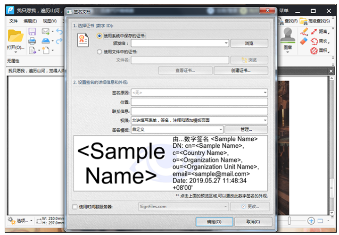Expand the permissions (权限) dropdown

pyautogui.click(x=265, y=120)
